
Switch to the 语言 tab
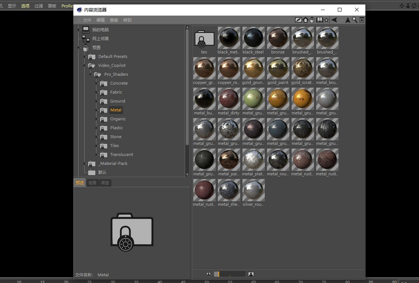(105, 183)
